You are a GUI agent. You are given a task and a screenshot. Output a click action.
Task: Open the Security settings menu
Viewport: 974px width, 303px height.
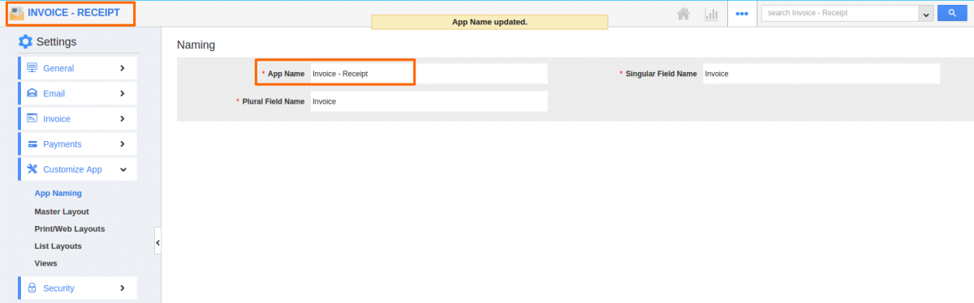[77, 288]
